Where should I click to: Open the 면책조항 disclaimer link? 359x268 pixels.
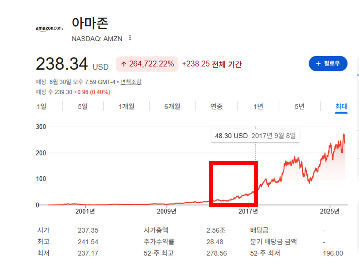tap(131, 82)
